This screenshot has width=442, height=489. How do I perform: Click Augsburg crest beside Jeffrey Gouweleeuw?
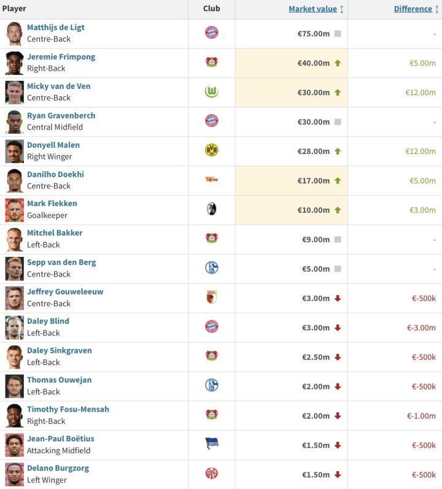[211, 298]
